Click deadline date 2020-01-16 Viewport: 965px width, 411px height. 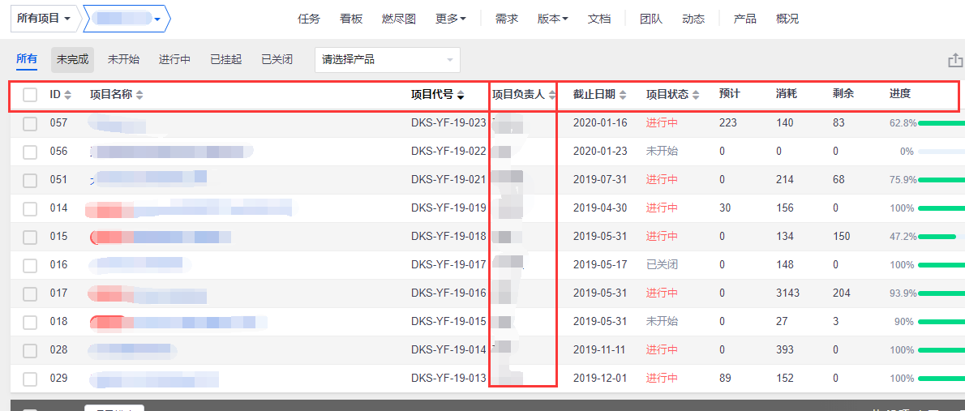(x=600, y=123)
